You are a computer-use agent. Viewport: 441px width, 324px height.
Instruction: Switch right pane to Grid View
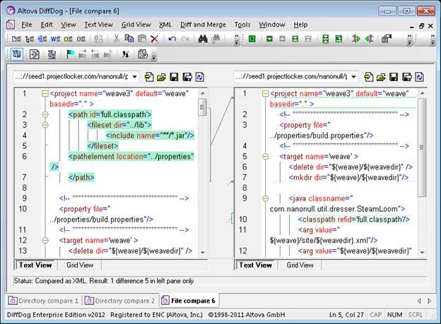coord(301,265)
